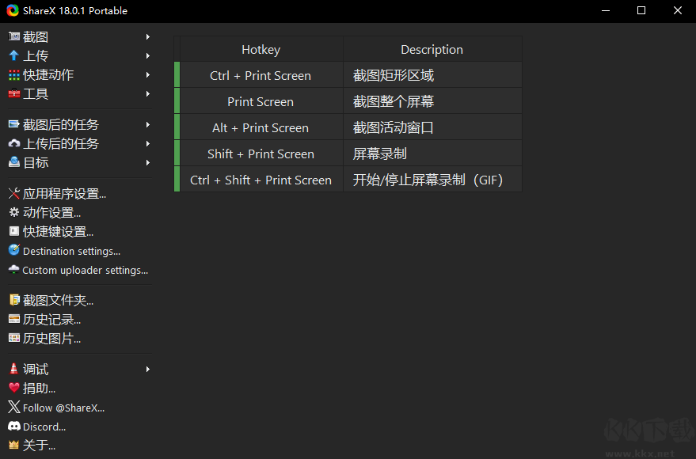Expand the 快捷动作 submenu arrow
Screen dimensions: 696x459
pos(148,75)
